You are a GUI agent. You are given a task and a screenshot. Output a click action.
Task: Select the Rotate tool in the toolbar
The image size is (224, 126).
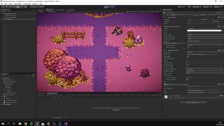point(10,7)
